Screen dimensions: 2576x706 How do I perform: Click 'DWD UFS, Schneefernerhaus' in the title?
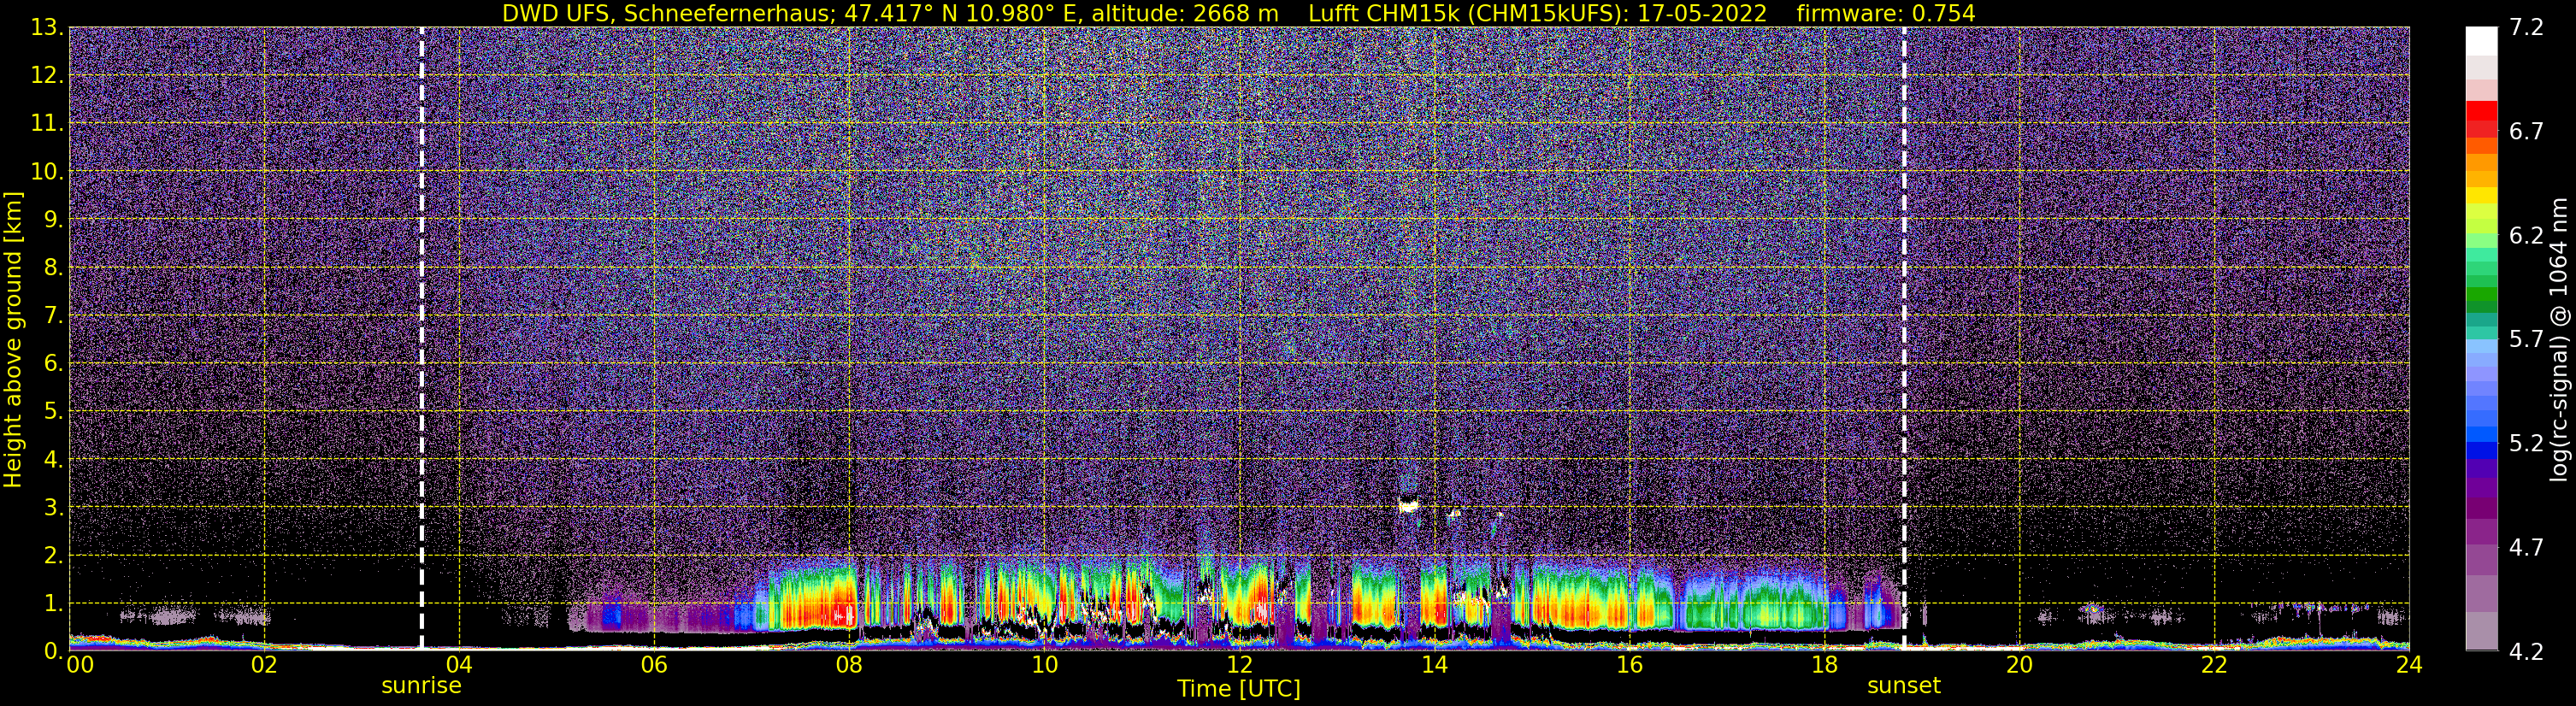coord(669,13)
